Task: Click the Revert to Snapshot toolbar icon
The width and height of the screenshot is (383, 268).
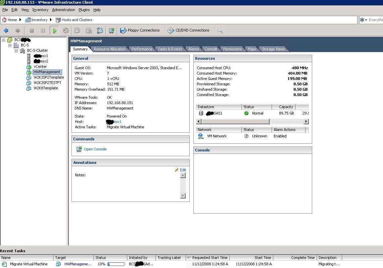Action: (x=88, y=31)
